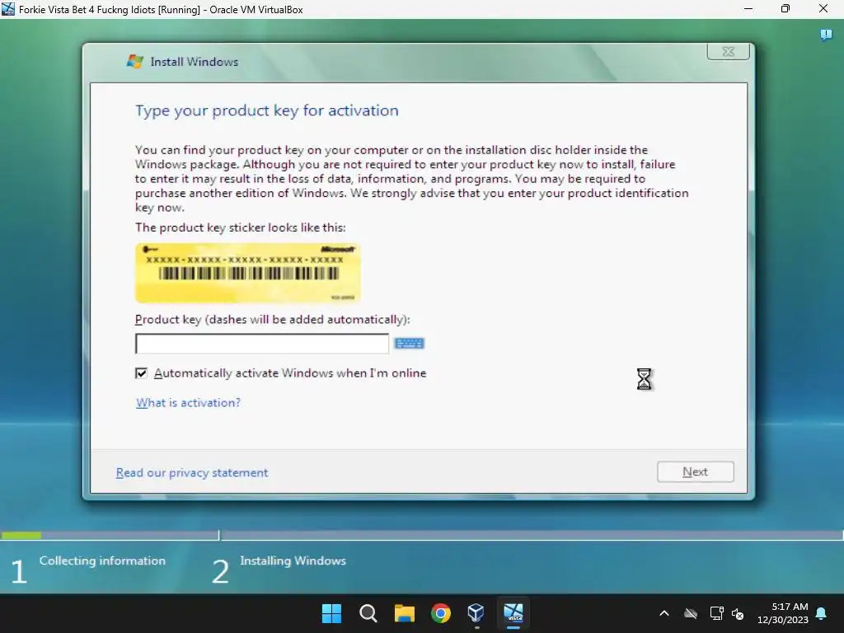This screenshot has height=633, width=844.
Task: Open the notification bell icon
Action: [822, 613]
